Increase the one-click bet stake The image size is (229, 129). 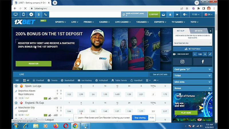tap(205, 54)
